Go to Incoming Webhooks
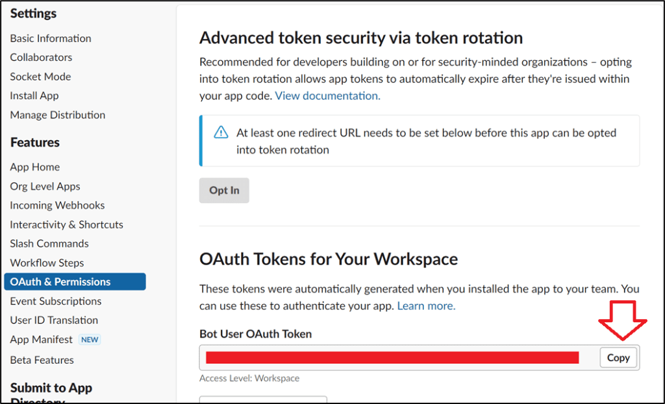The width and height of the screenshot is (665, 404). (x=57, y=206)
